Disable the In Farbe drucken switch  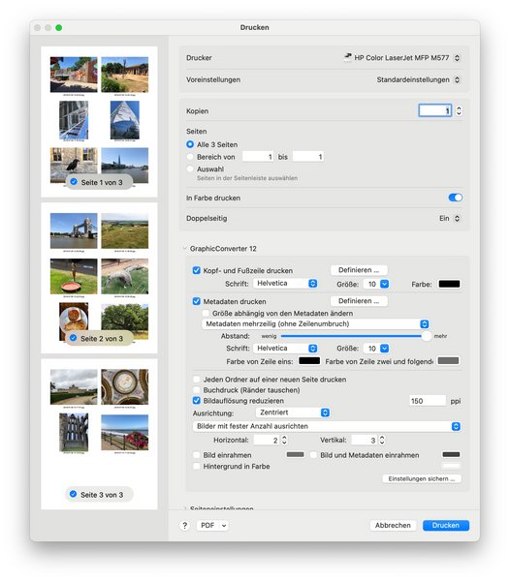tap(455, 198)
